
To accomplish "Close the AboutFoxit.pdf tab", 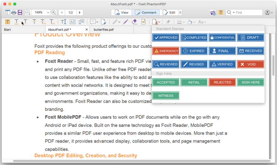I will 87,29.
